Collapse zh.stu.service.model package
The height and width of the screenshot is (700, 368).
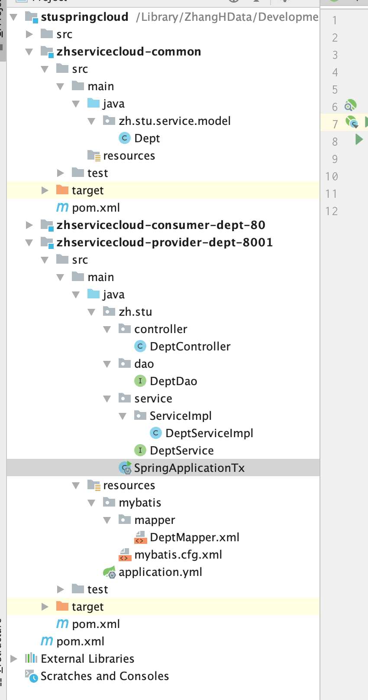coord(91,121)
